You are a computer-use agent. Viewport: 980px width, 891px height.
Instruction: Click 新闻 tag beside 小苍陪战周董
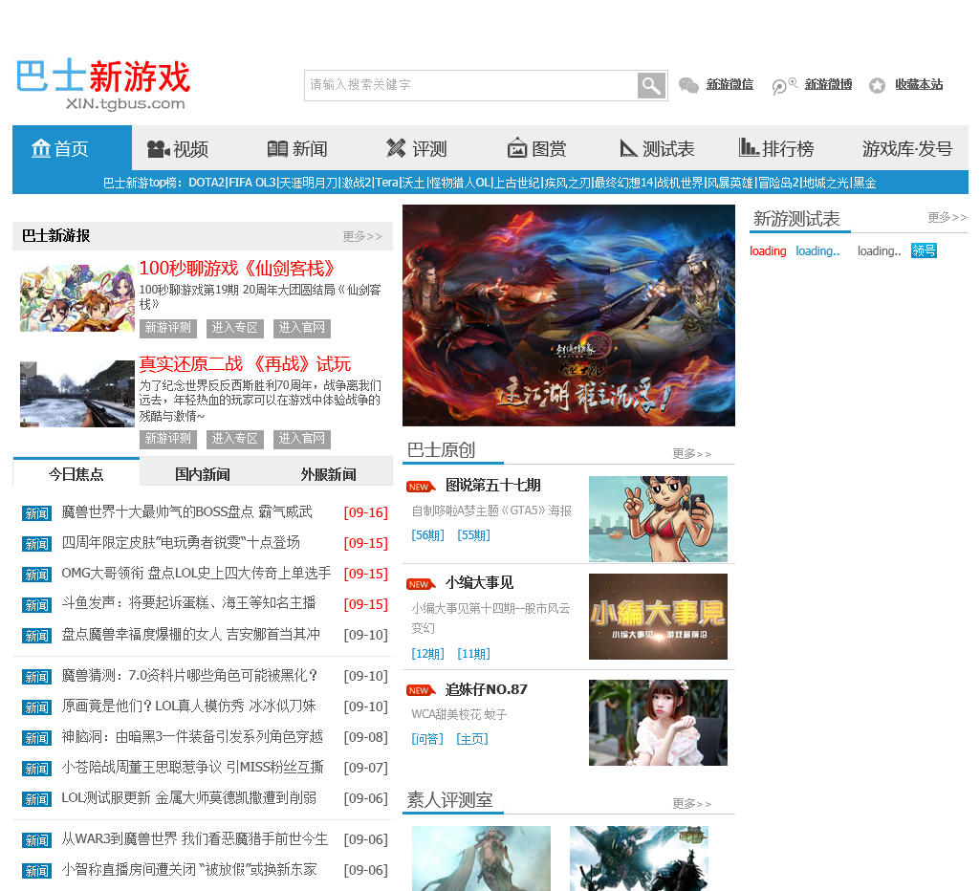[x=36, y=769]
